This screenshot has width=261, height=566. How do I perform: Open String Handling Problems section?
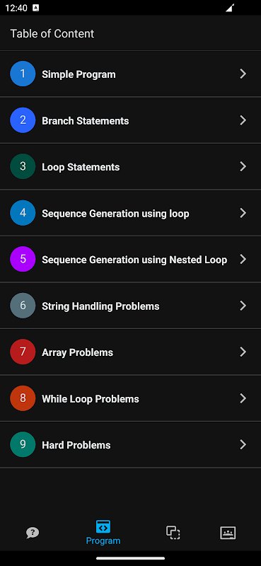coord(130,306)
